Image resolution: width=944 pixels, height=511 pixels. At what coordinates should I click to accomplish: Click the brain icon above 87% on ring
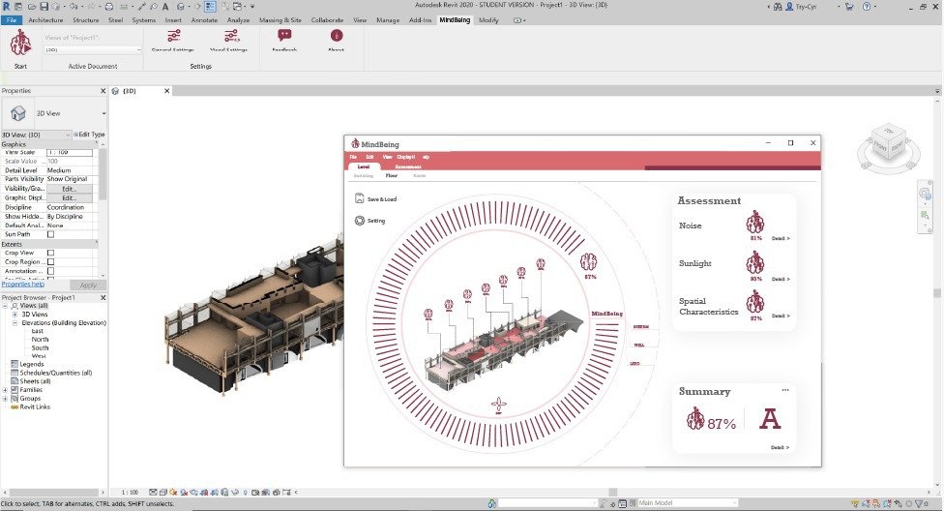[588, 262]
